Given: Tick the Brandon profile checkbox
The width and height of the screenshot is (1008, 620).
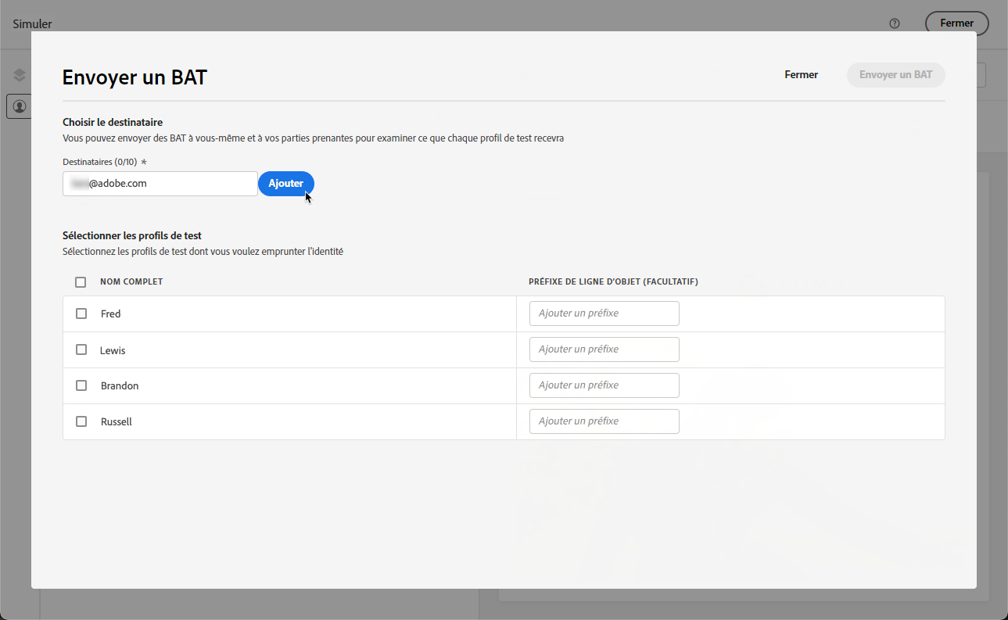Looking at the screenshot, I should tap(81, 385).
